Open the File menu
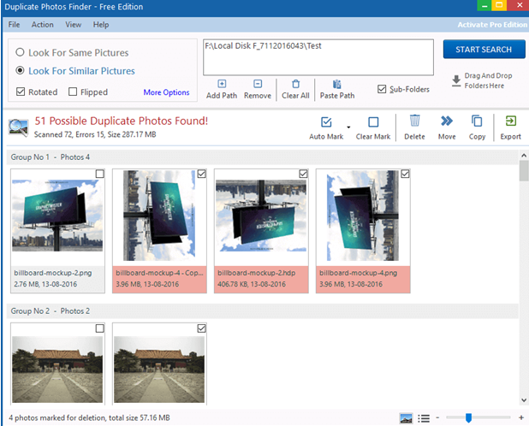This screenshot has height=426, width=529. tap(14, 25)
